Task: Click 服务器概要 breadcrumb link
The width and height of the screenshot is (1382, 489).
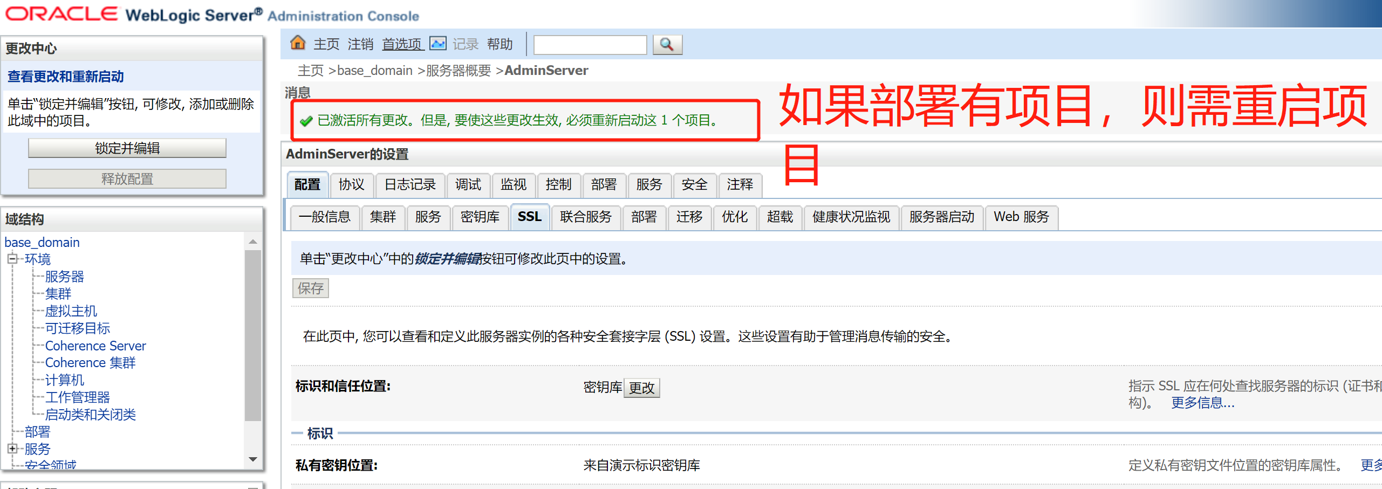Action: point(459,71)
